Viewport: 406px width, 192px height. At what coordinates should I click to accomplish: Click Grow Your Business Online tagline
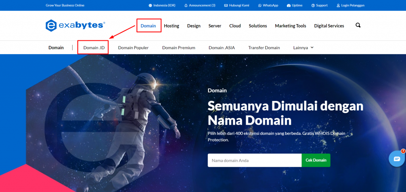[x=65, y=6]
